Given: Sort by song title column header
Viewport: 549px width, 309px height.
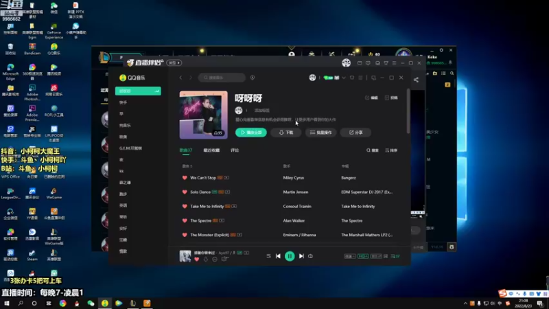Looking at the screenshot, I should tap(187, 166).
